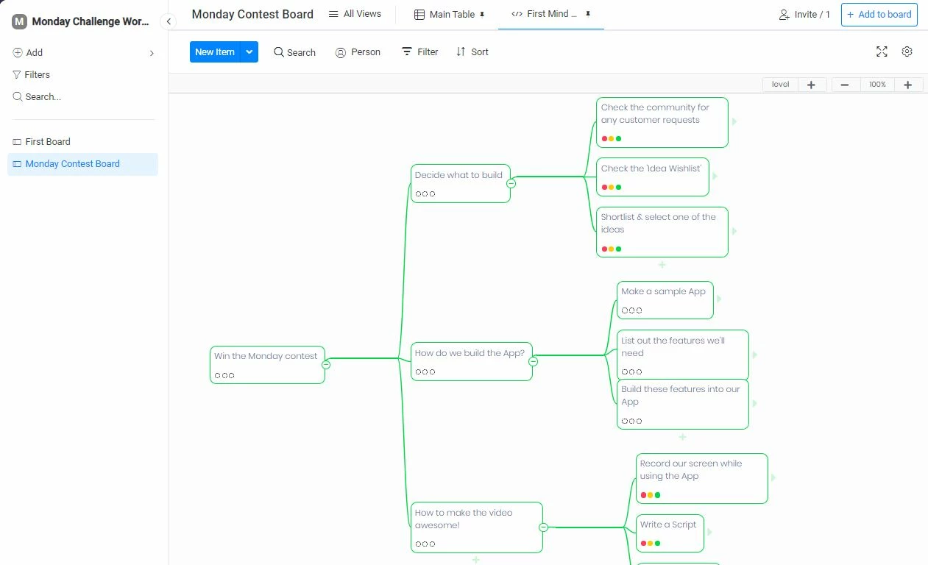Open sidebar Filters
Screen dimensions: 928x565
[32, 74]
